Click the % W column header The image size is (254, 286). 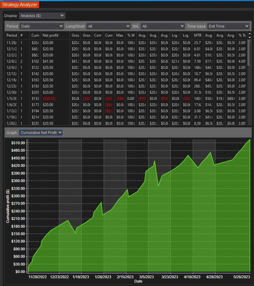pos(131,35)
